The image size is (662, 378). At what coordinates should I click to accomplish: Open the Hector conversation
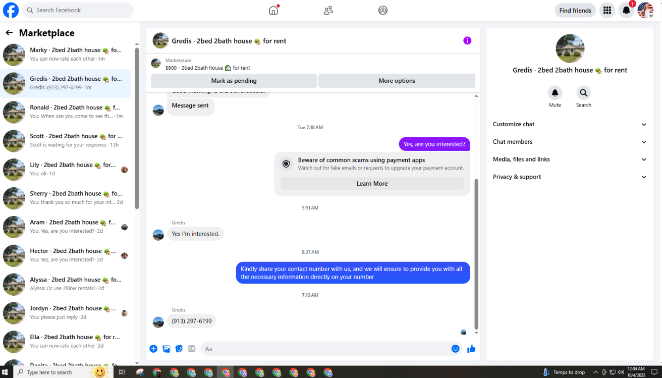coord(66,255)
